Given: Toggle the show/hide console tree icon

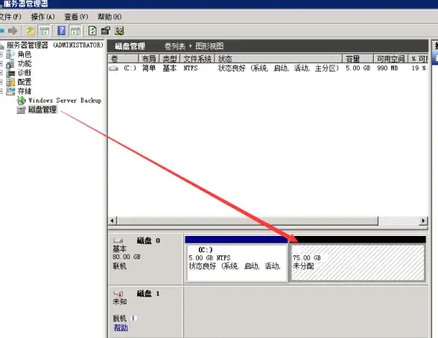Looking at the screenshot, I should (44, 31).
